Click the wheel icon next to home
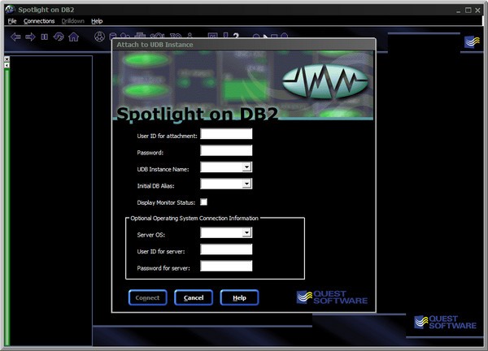This screenshot has width=488, height=351. click(x=99, y=37)
